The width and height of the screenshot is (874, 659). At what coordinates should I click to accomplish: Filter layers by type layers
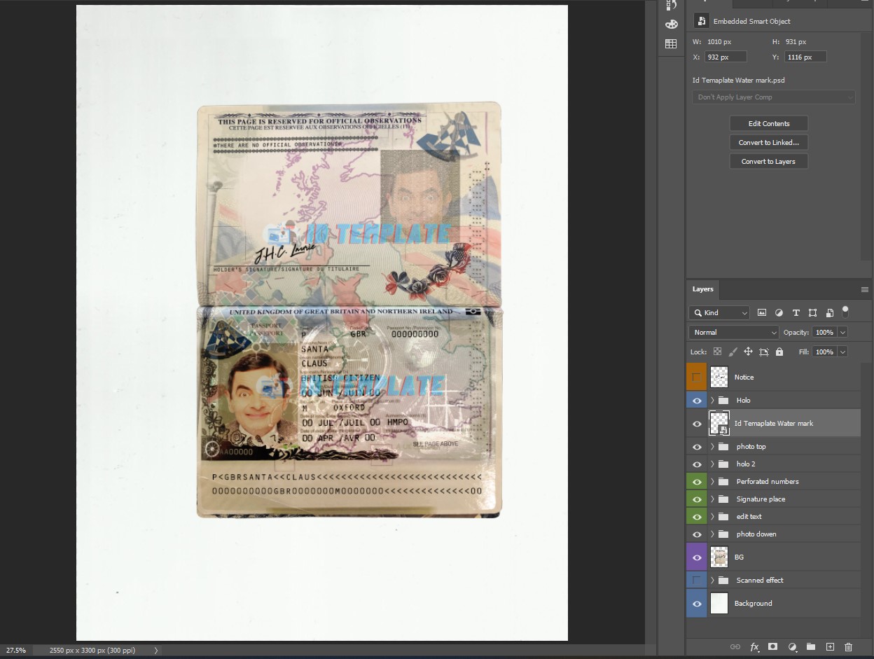coord(796,312)
